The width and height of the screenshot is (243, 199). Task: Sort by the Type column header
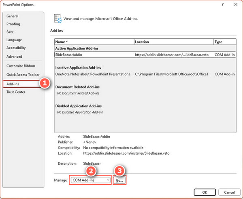click(x=225, y=42)
